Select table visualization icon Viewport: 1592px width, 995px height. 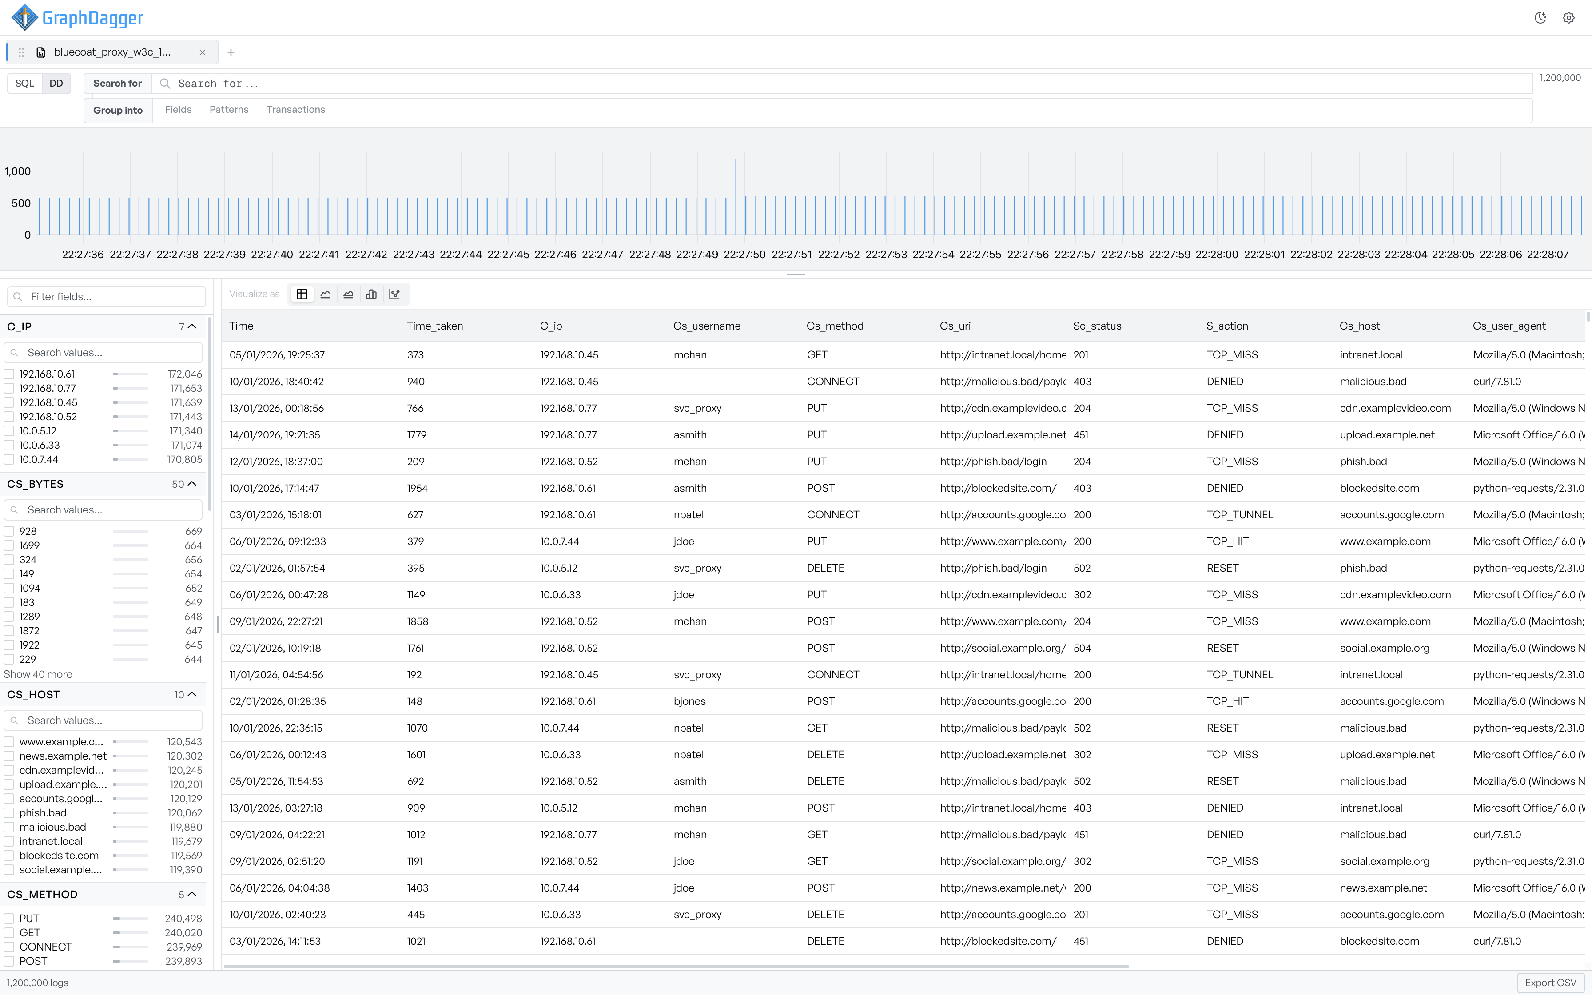[302, 294]
